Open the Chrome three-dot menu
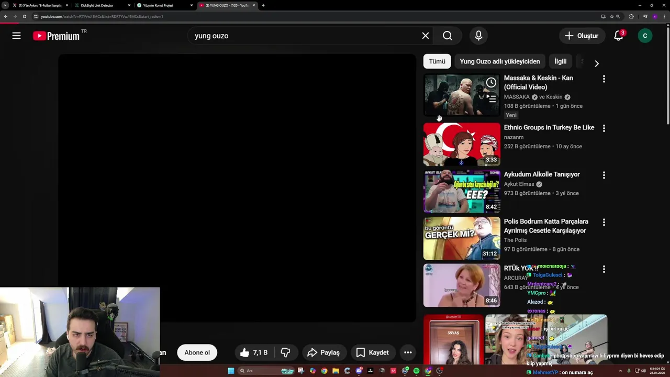670x377 pixels. pos(664,16)
